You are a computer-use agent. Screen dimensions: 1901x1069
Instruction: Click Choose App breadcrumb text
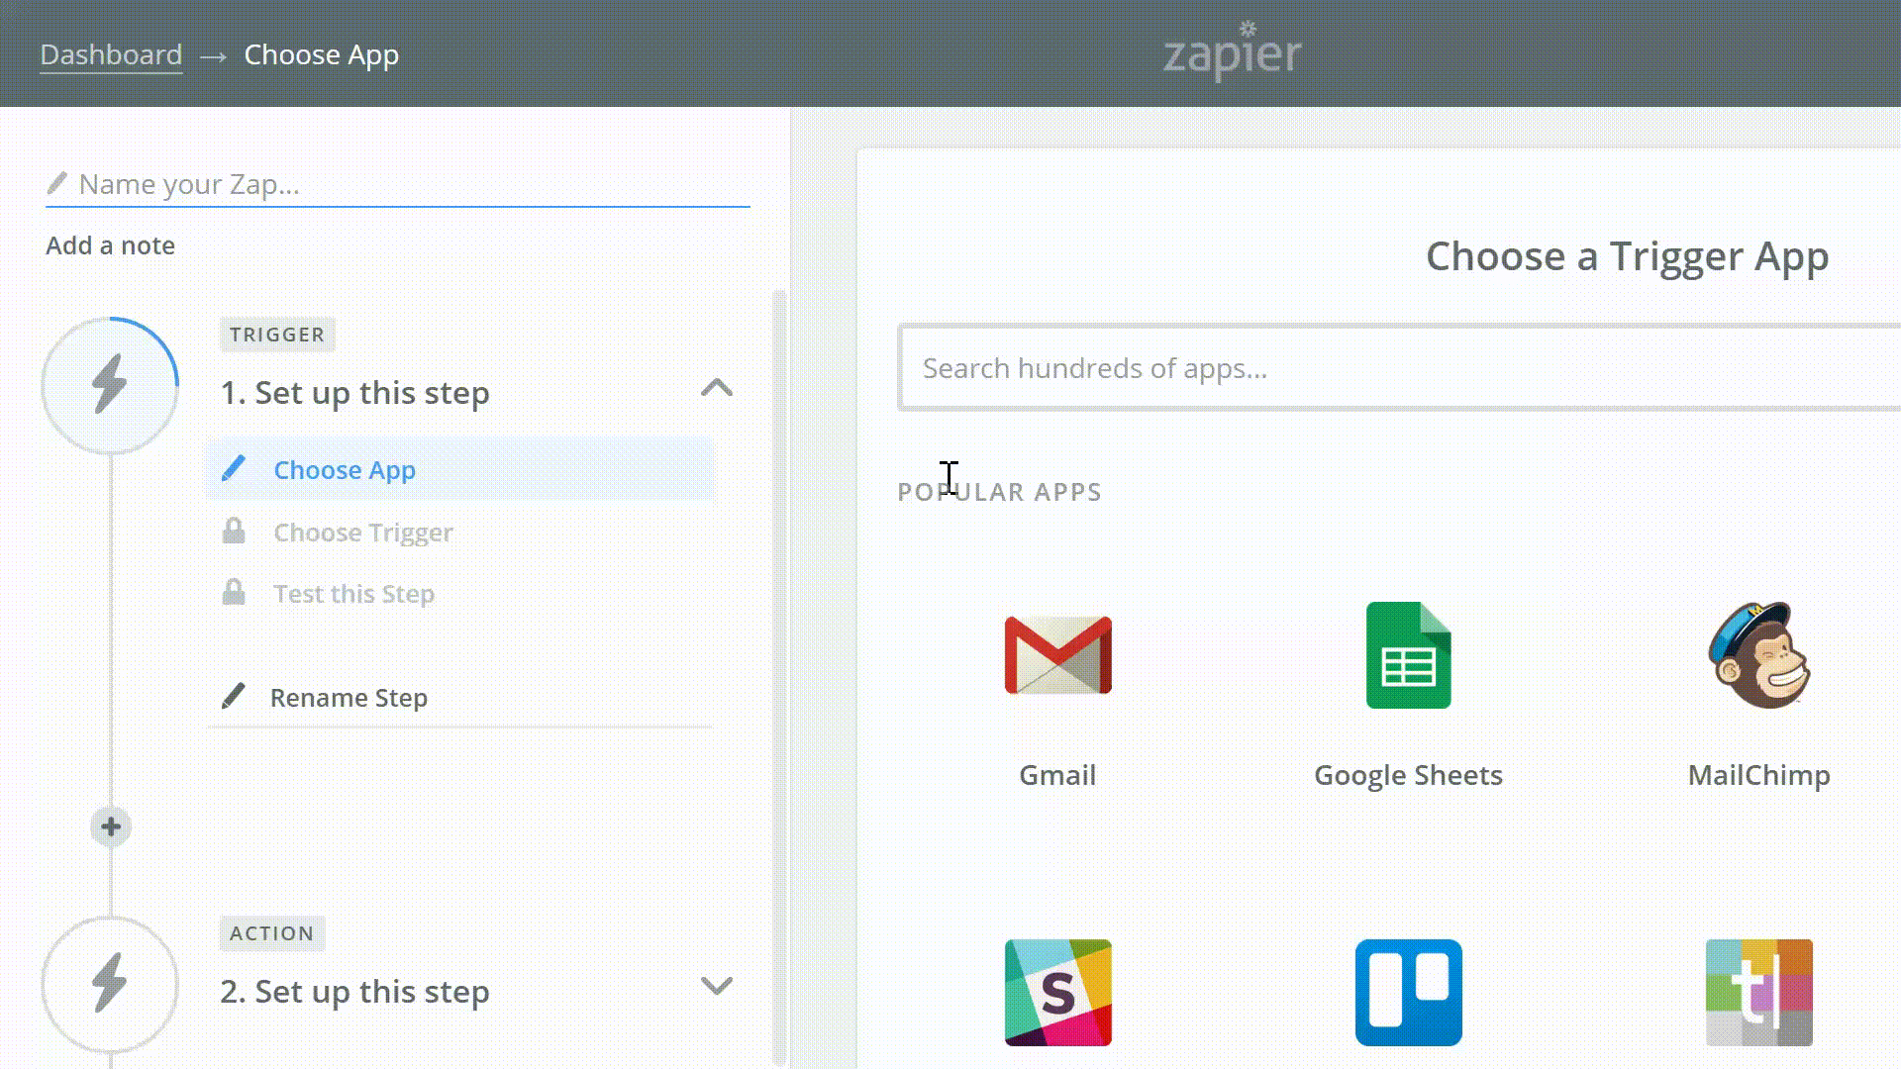click(321, 55)
